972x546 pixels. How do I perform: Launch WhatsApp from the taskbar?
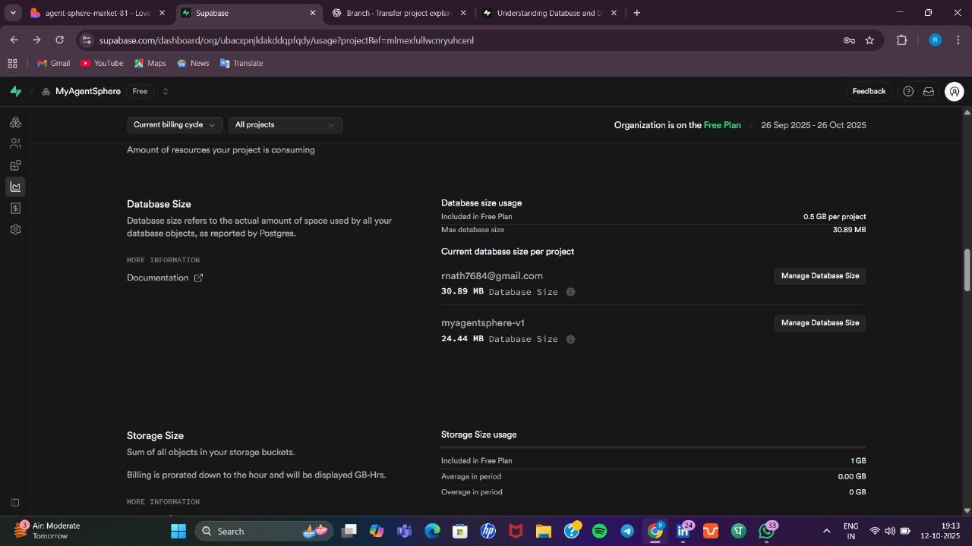767,531
